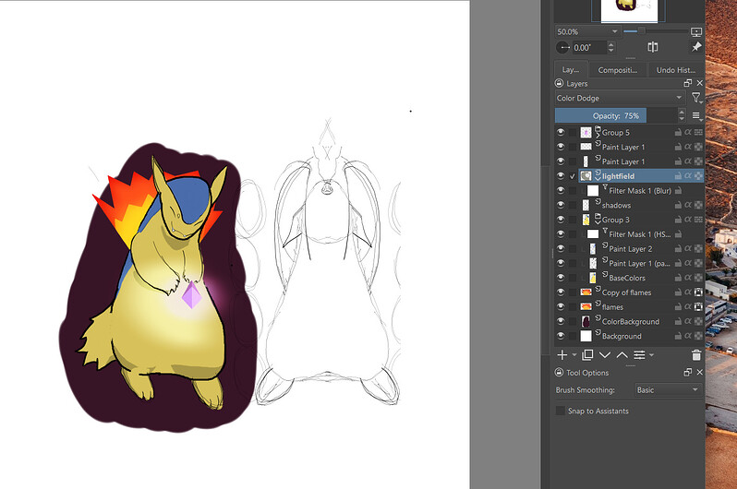Open the 50.0% zoom dropdown
Screen dimensions: 737x489
587,31
